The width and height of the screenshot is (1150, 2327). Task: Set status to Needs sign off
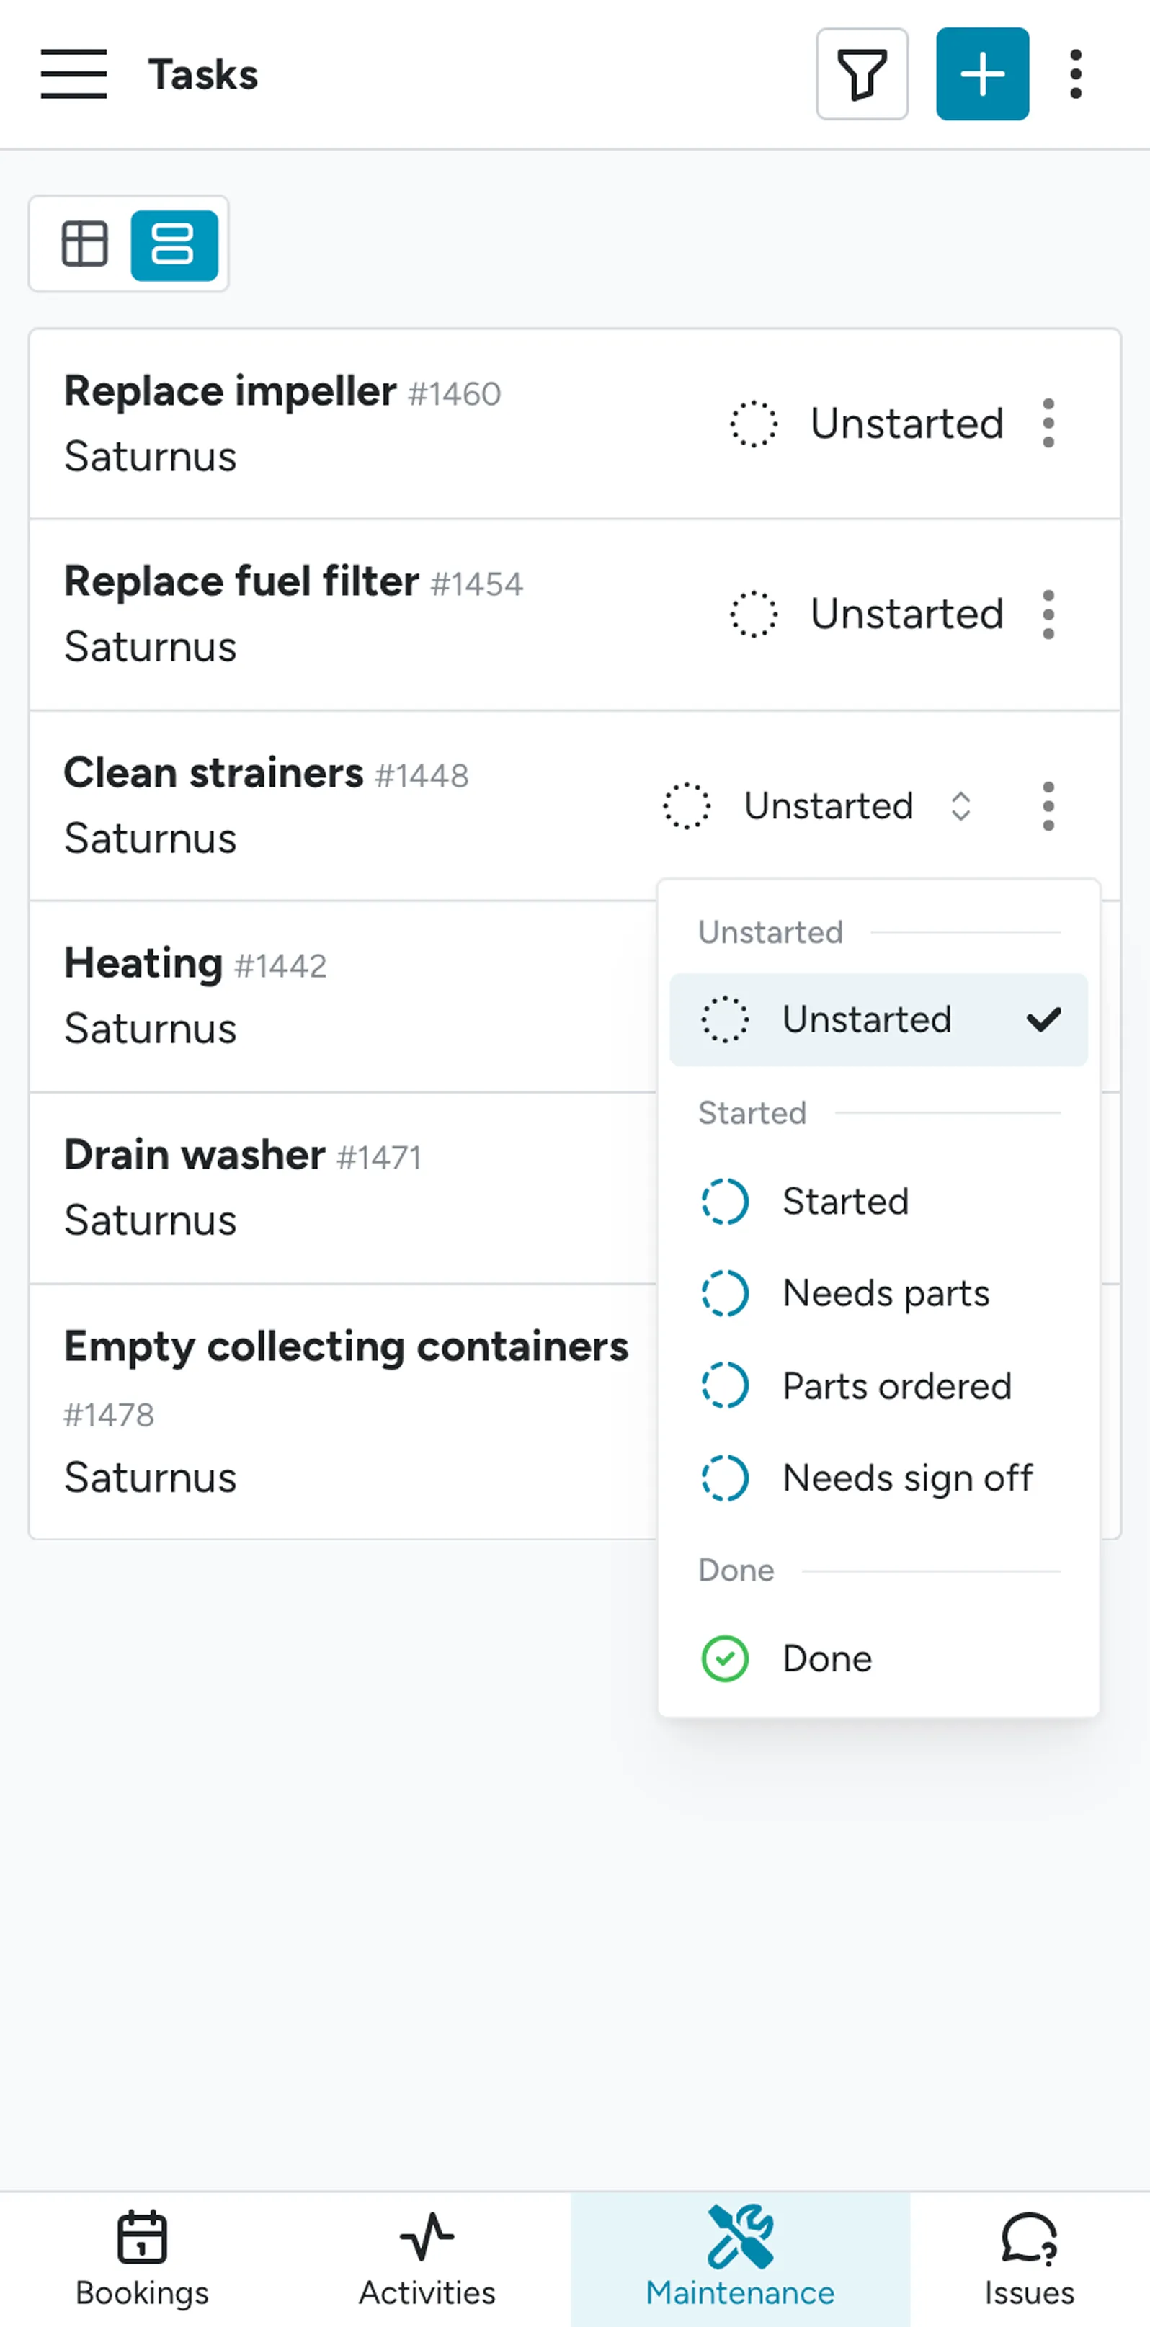(907, 1478)
